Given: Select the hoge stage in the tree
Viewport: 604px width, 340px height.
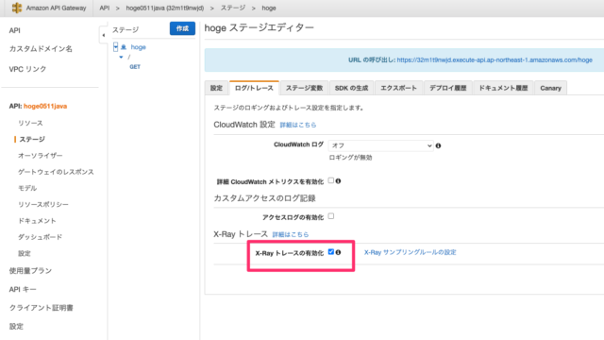Looking at the screenshot, I should tap(138, 47).
